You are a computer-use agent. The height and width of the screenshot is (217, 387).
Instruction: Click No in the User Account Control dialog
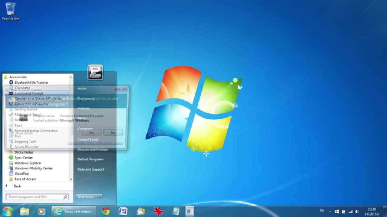tap(113, 133)
